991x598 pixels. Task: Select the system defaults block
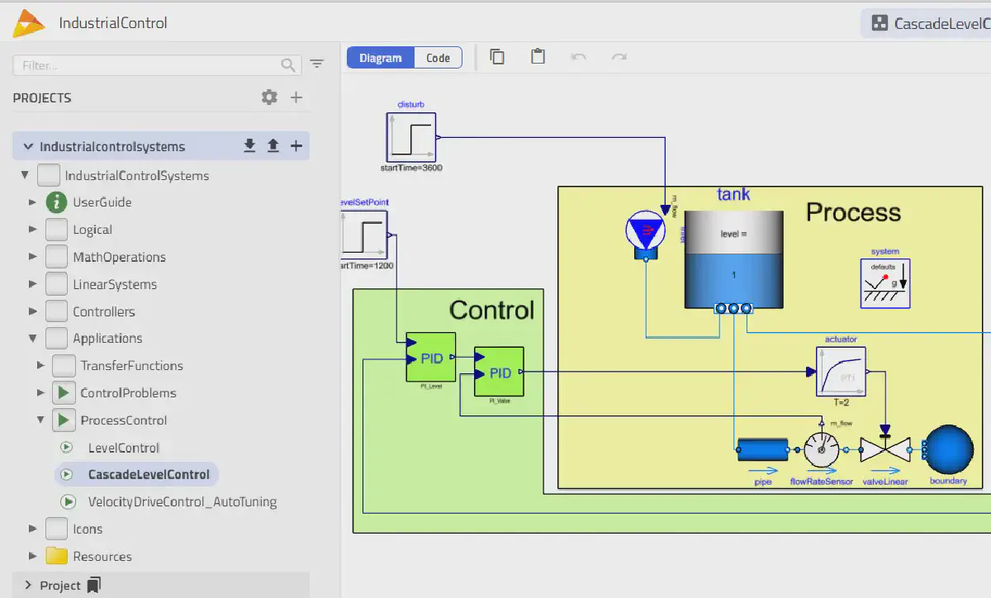pyautogui.click(x=885, y=283)
